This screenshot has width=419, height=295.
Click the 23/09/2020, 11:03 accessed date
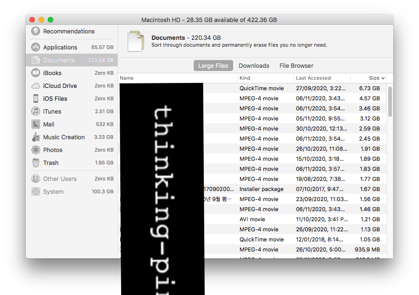[x=322, y=199]
